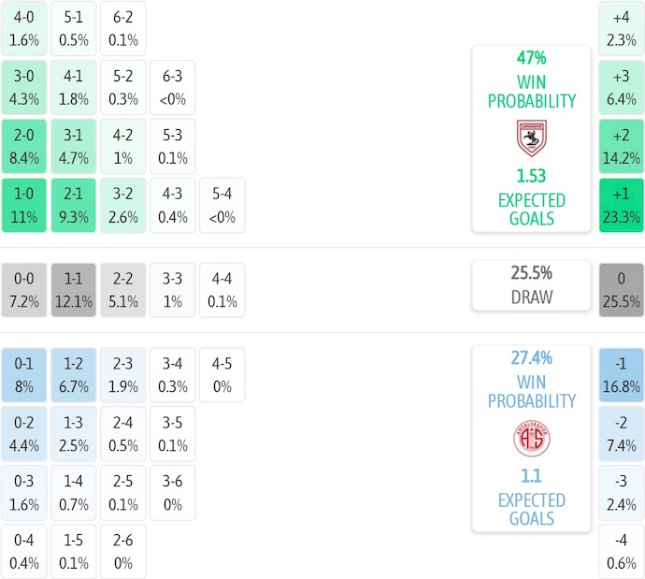Pick the 0-1 scoreline cell showing 8%
Screen dimensions: 645x579
[24, 375]
